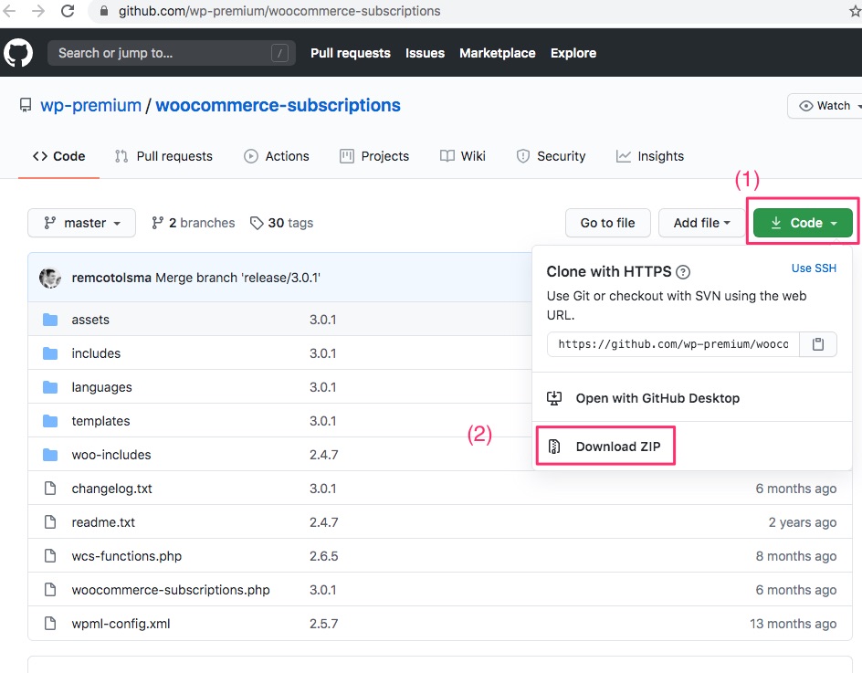Switch to the Projects tab
This screenshot has height=673, width=862.
[374, 156]
